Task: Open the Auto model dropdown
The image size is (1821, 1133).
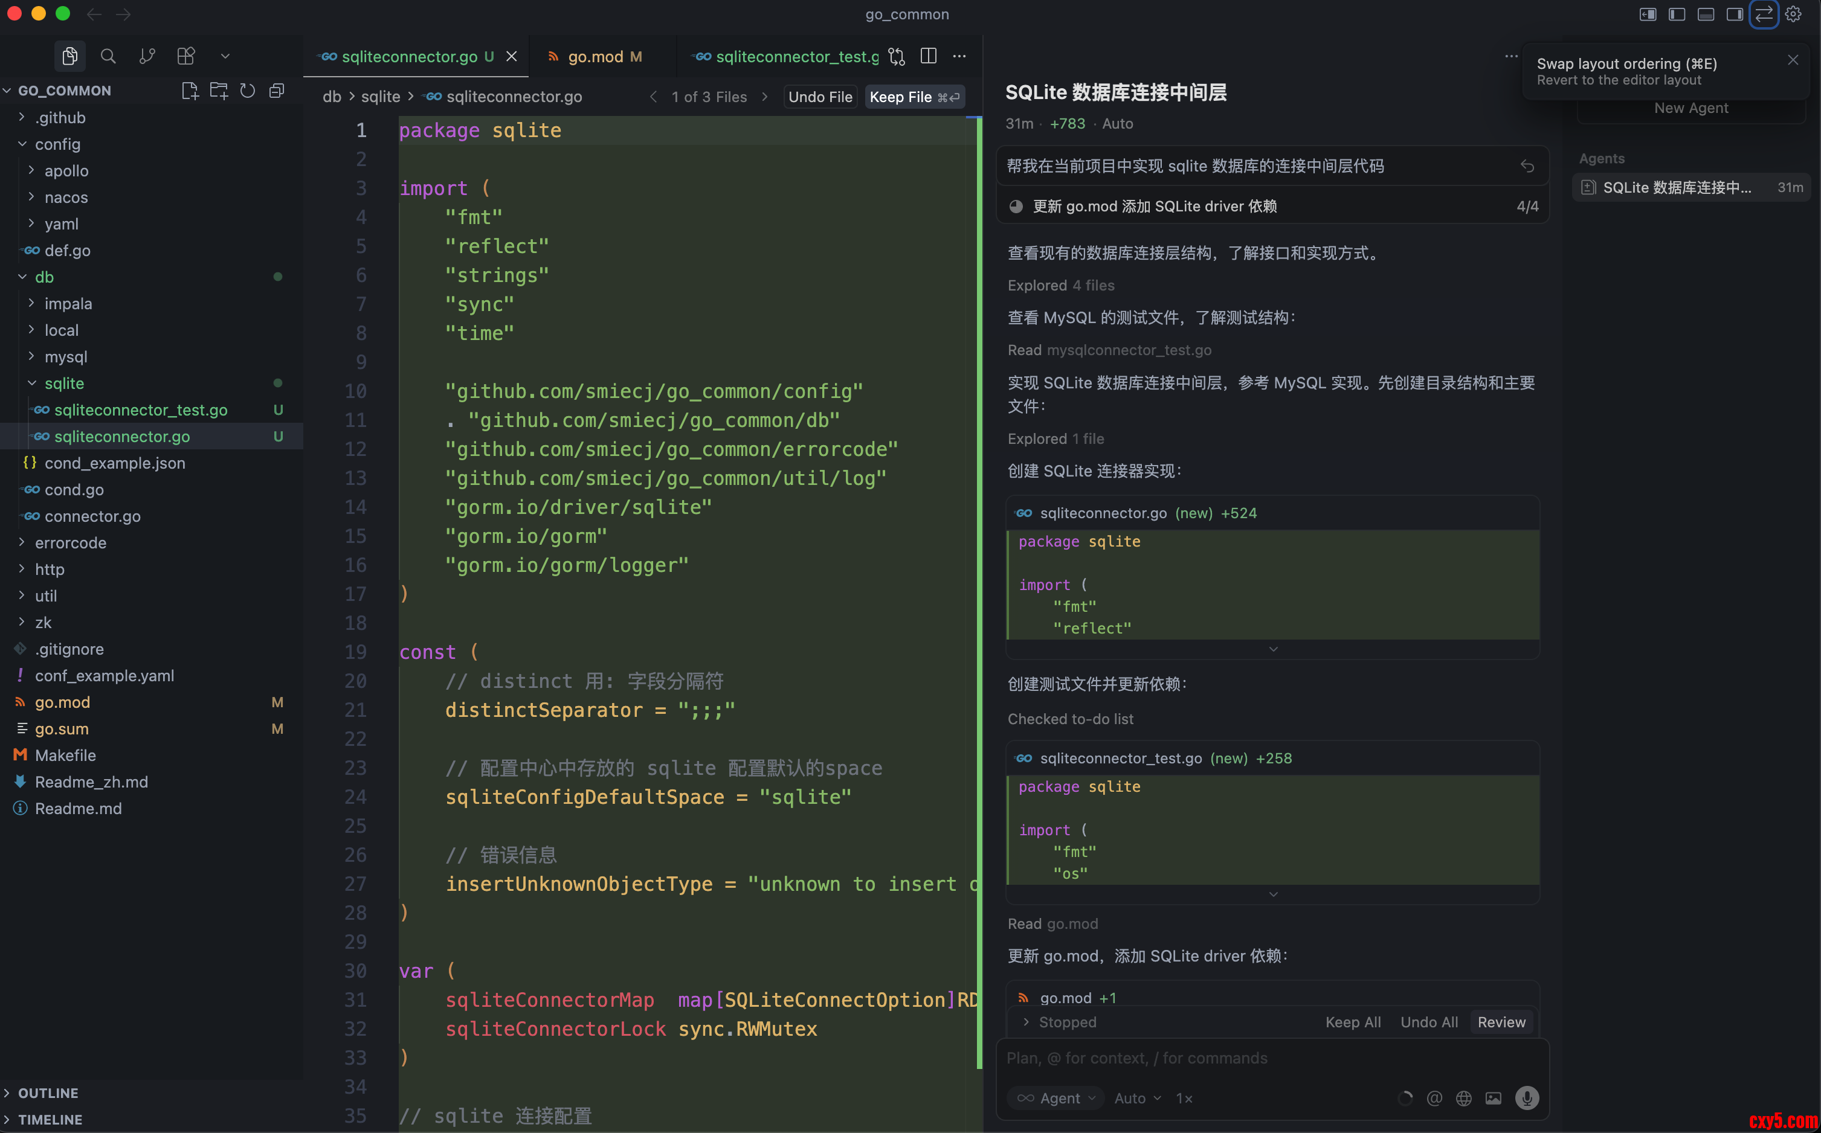Action: [x=1137, y=1098]
